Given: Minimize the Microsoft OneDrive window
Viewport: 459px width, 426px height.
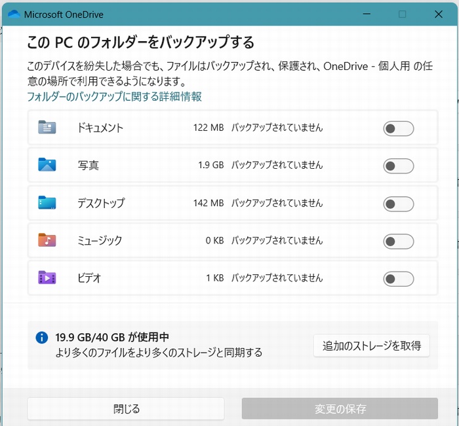Looking at the screenshot, I should (x=367, y=14).
